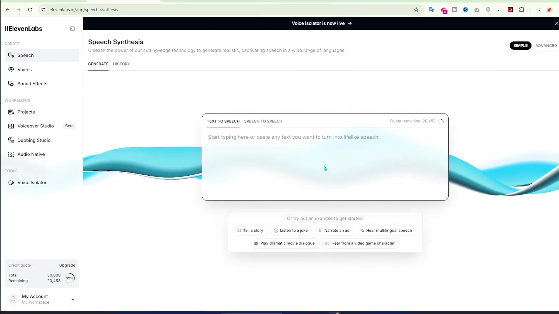The height and width of the screenshot is (314, 559).
Task: Open Voices in the sidebar
Action: pyautogui.click(x=42, y=69)
